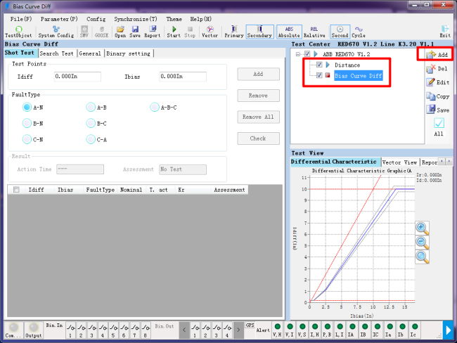Click the Report toolbar icon

(153, 30)
